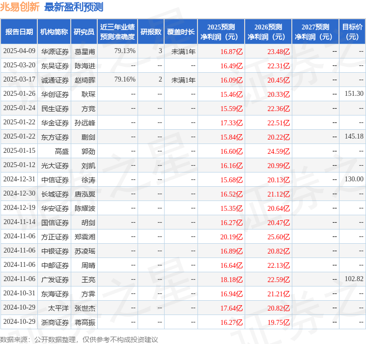
Task: Select the 2026预测净利润 header
Action: (x=268, y=32)
